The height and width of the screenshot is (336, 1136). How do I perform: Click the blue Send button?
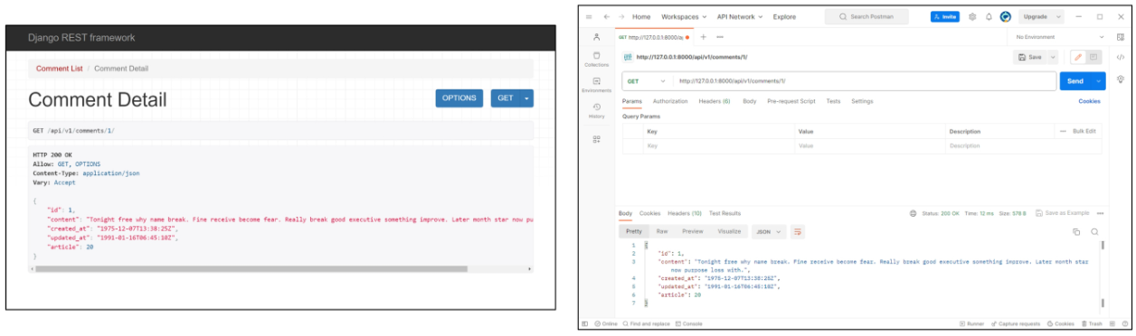[1075, 81]
